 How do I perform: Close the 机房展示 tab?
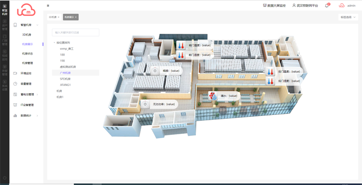pos(76,17)
